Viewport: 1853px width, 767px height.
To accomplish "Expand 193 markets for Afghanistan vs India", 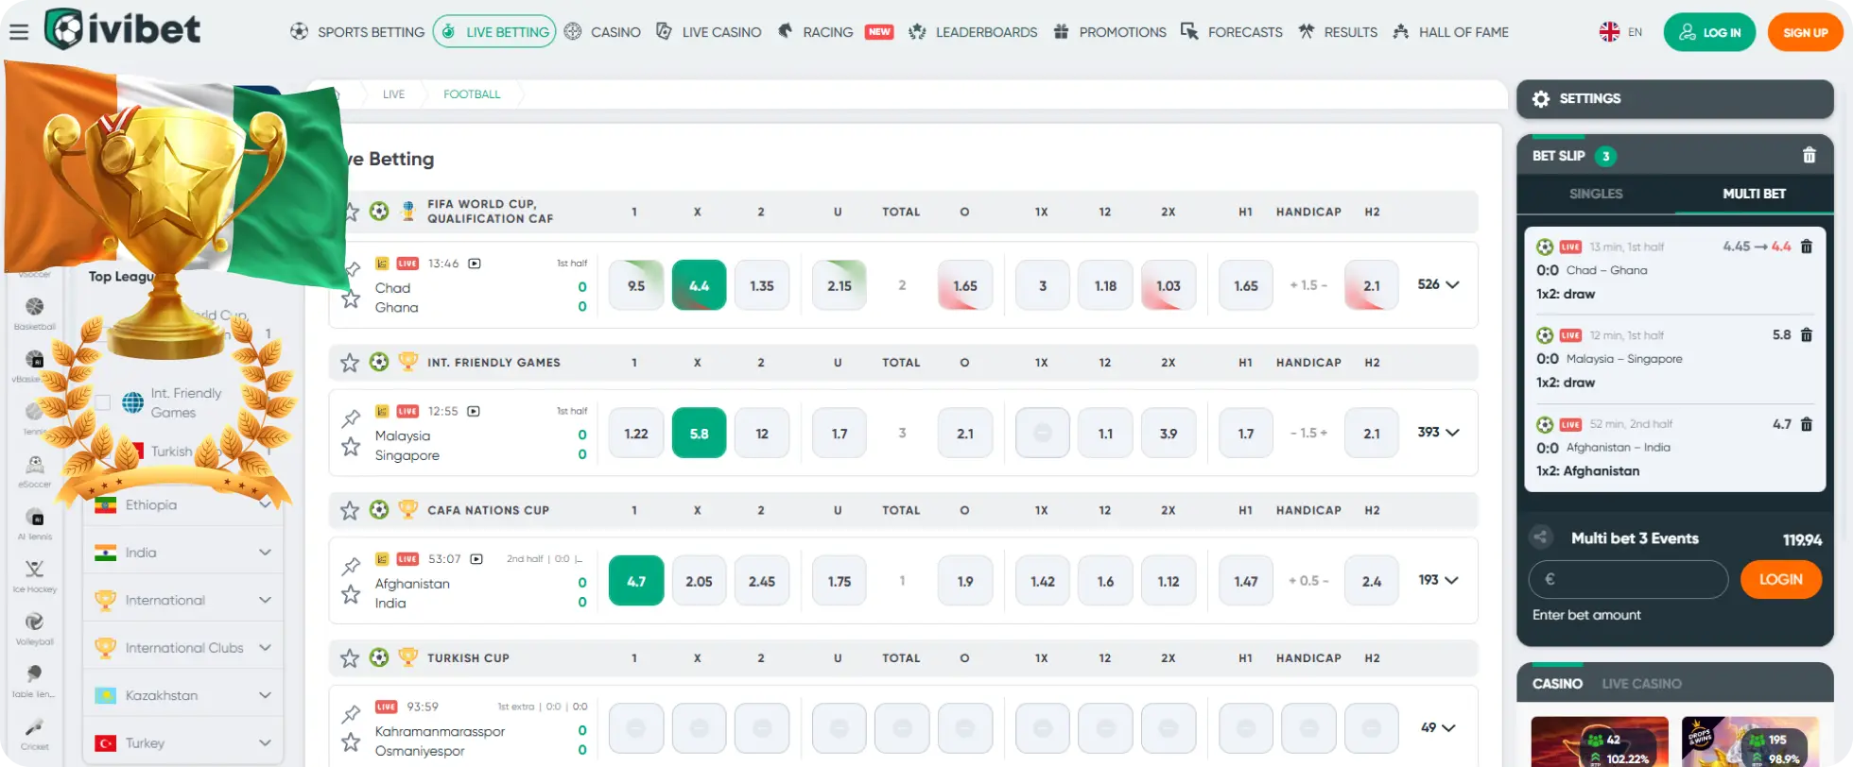I will pyautogui.click(x=1438, y=580).
